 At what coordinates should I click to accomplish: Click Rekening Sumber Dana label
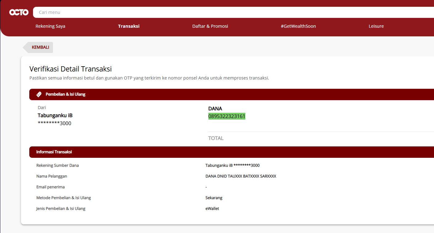click(58, 166)
